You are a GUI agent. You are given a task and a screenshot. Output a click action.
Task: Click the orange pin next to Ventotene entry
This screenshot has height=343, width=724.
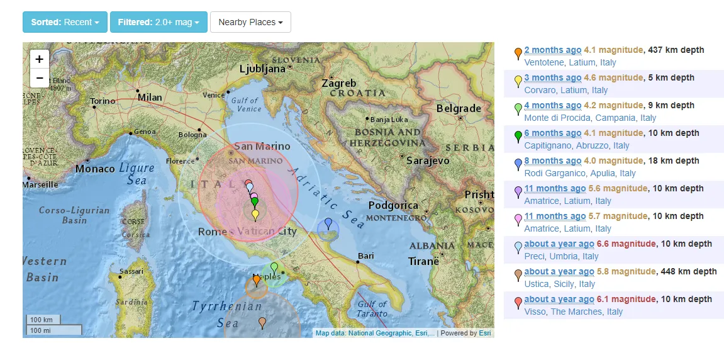coord(518,53)
